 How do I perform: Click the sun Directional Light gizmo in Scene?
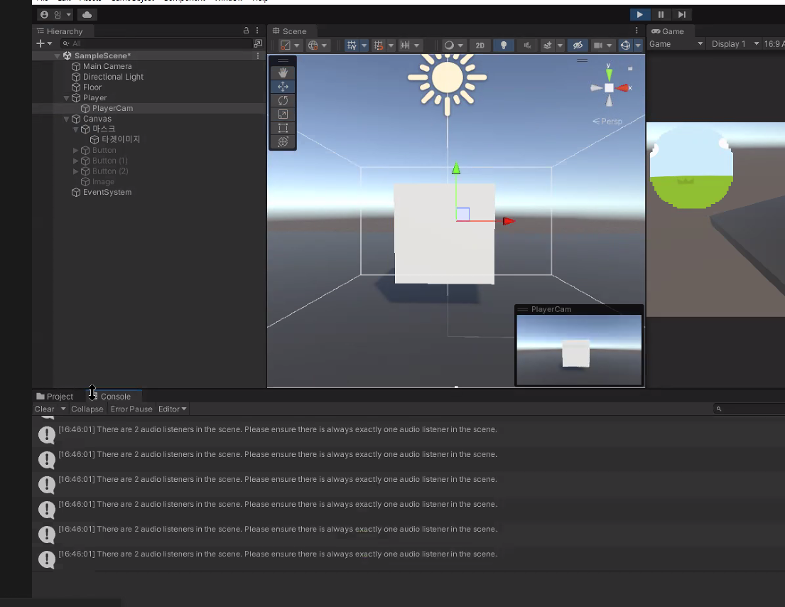tap(447, 79)
